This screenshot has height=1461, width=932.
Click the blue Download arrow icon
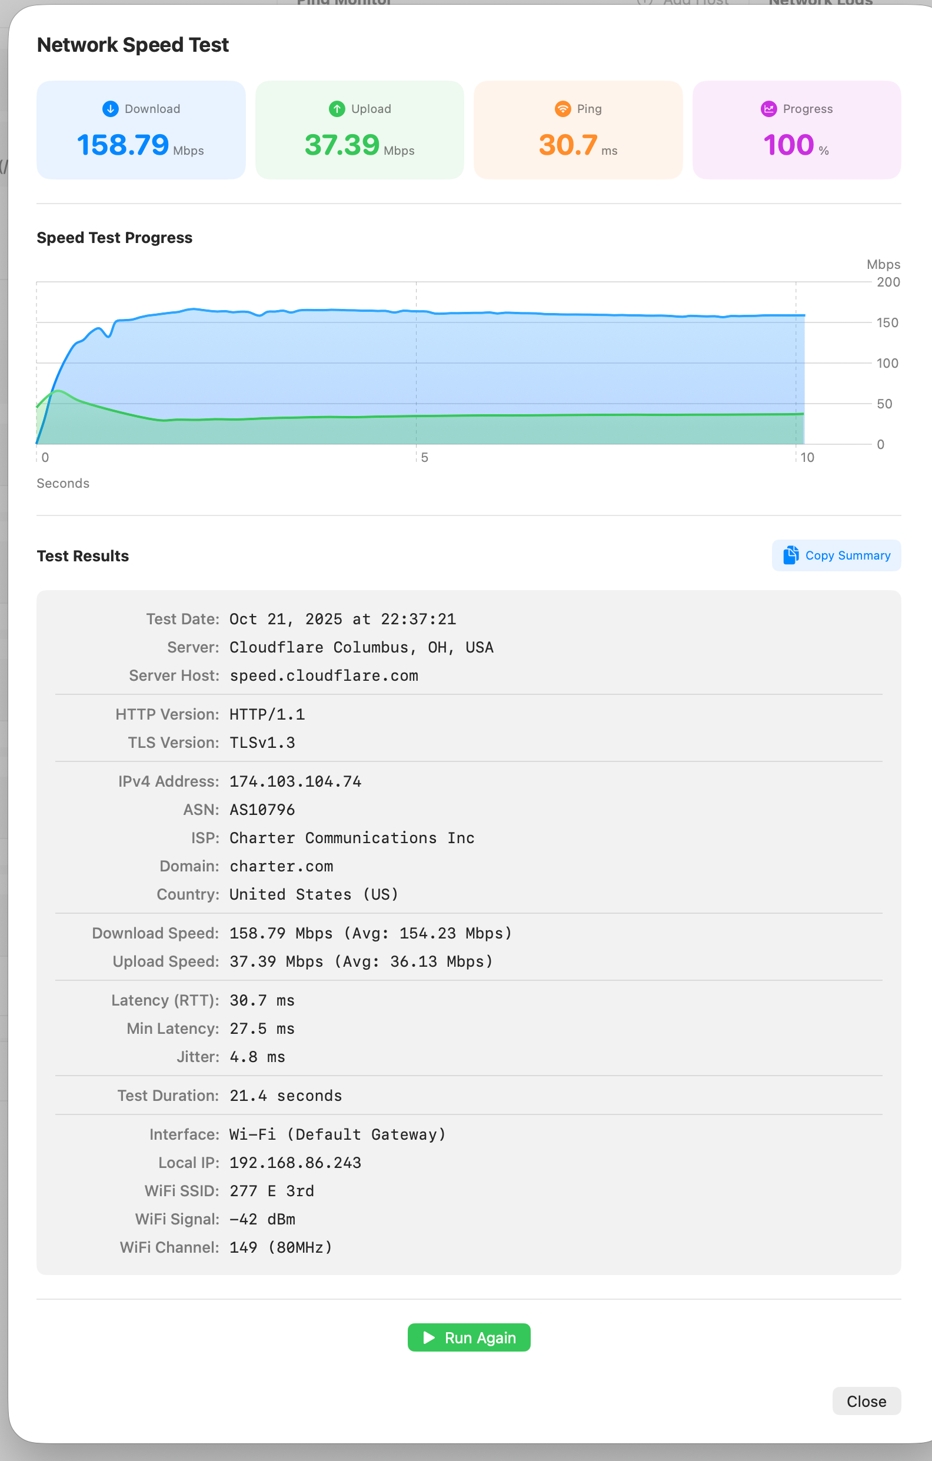tap(110, 109)
